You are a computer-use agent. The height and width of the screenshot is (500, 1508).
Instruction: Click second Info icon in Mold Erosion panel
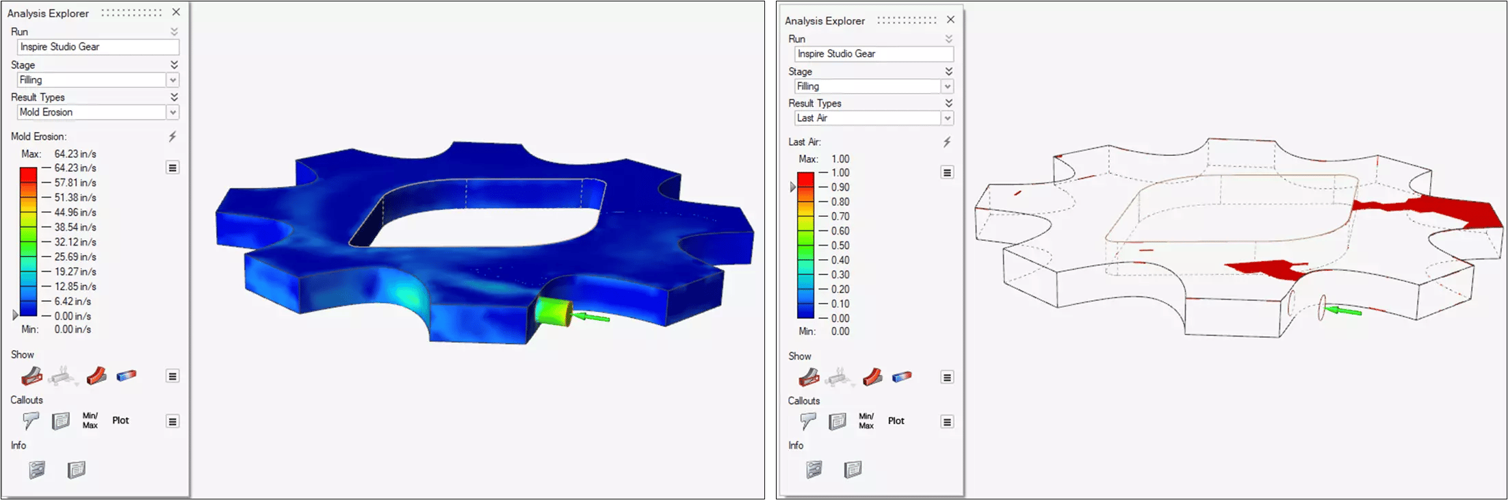[76, 469]
